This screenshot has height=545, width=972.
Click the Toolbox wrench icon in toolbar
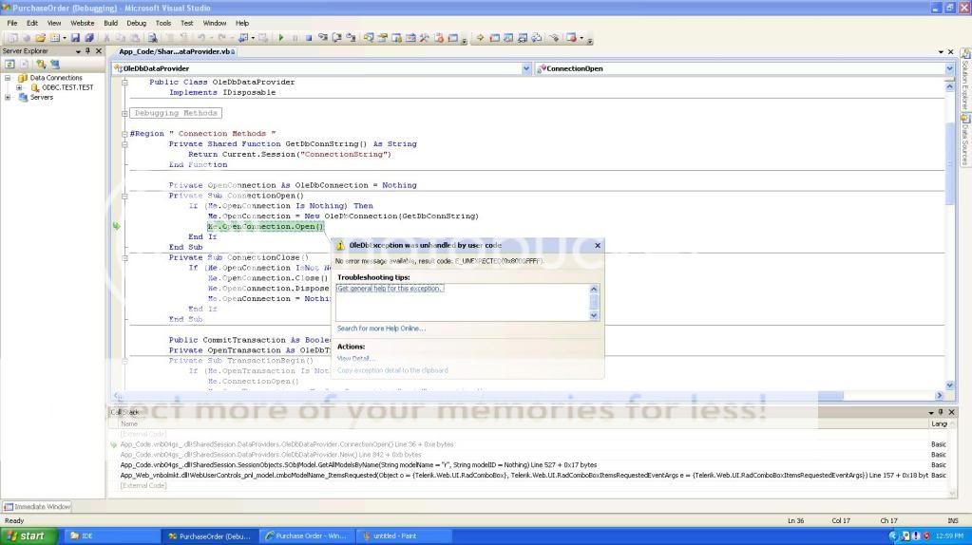pyautogui.click(x=425, y=38)
